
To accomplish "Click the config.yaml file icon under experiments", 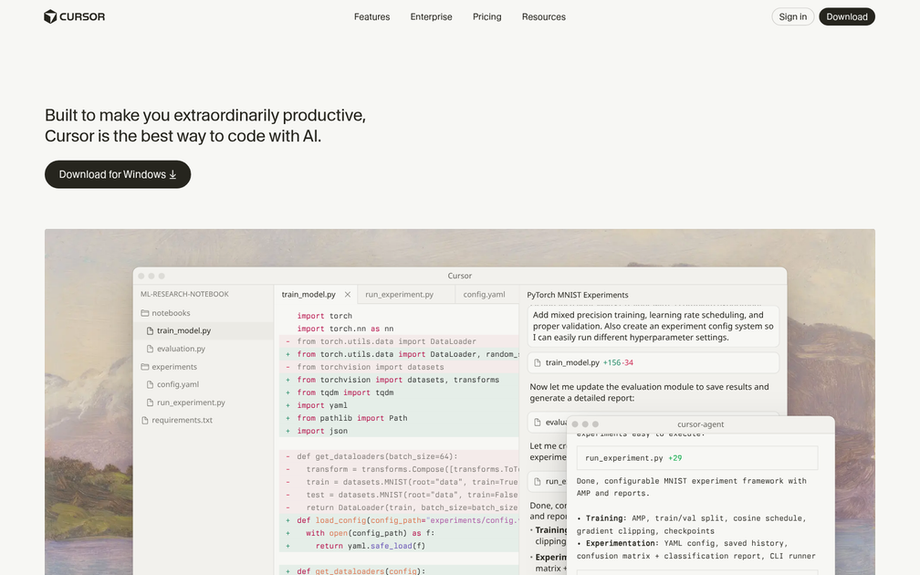I will pos(149,384).
